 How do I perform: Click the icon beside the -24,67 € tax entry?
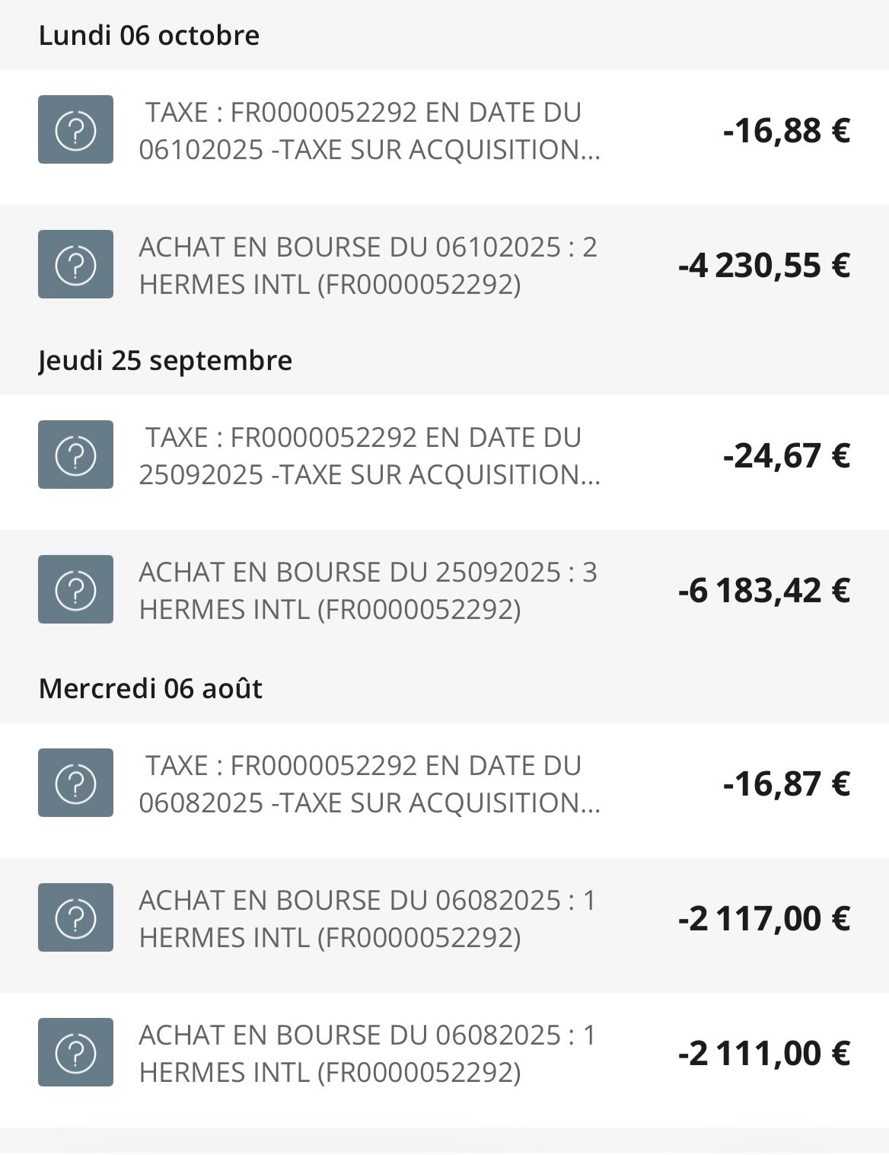pos(75,455)
